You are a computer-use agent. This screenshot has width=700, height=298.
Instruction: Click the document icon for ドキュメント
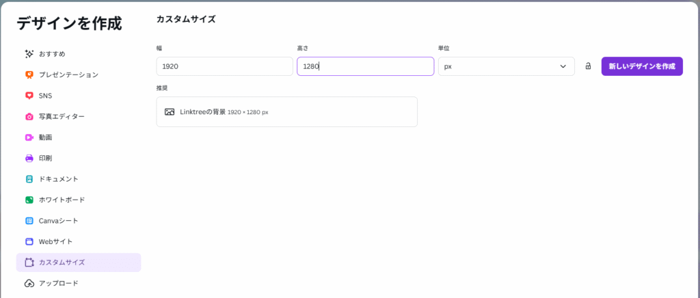click(x=29, y=179)
